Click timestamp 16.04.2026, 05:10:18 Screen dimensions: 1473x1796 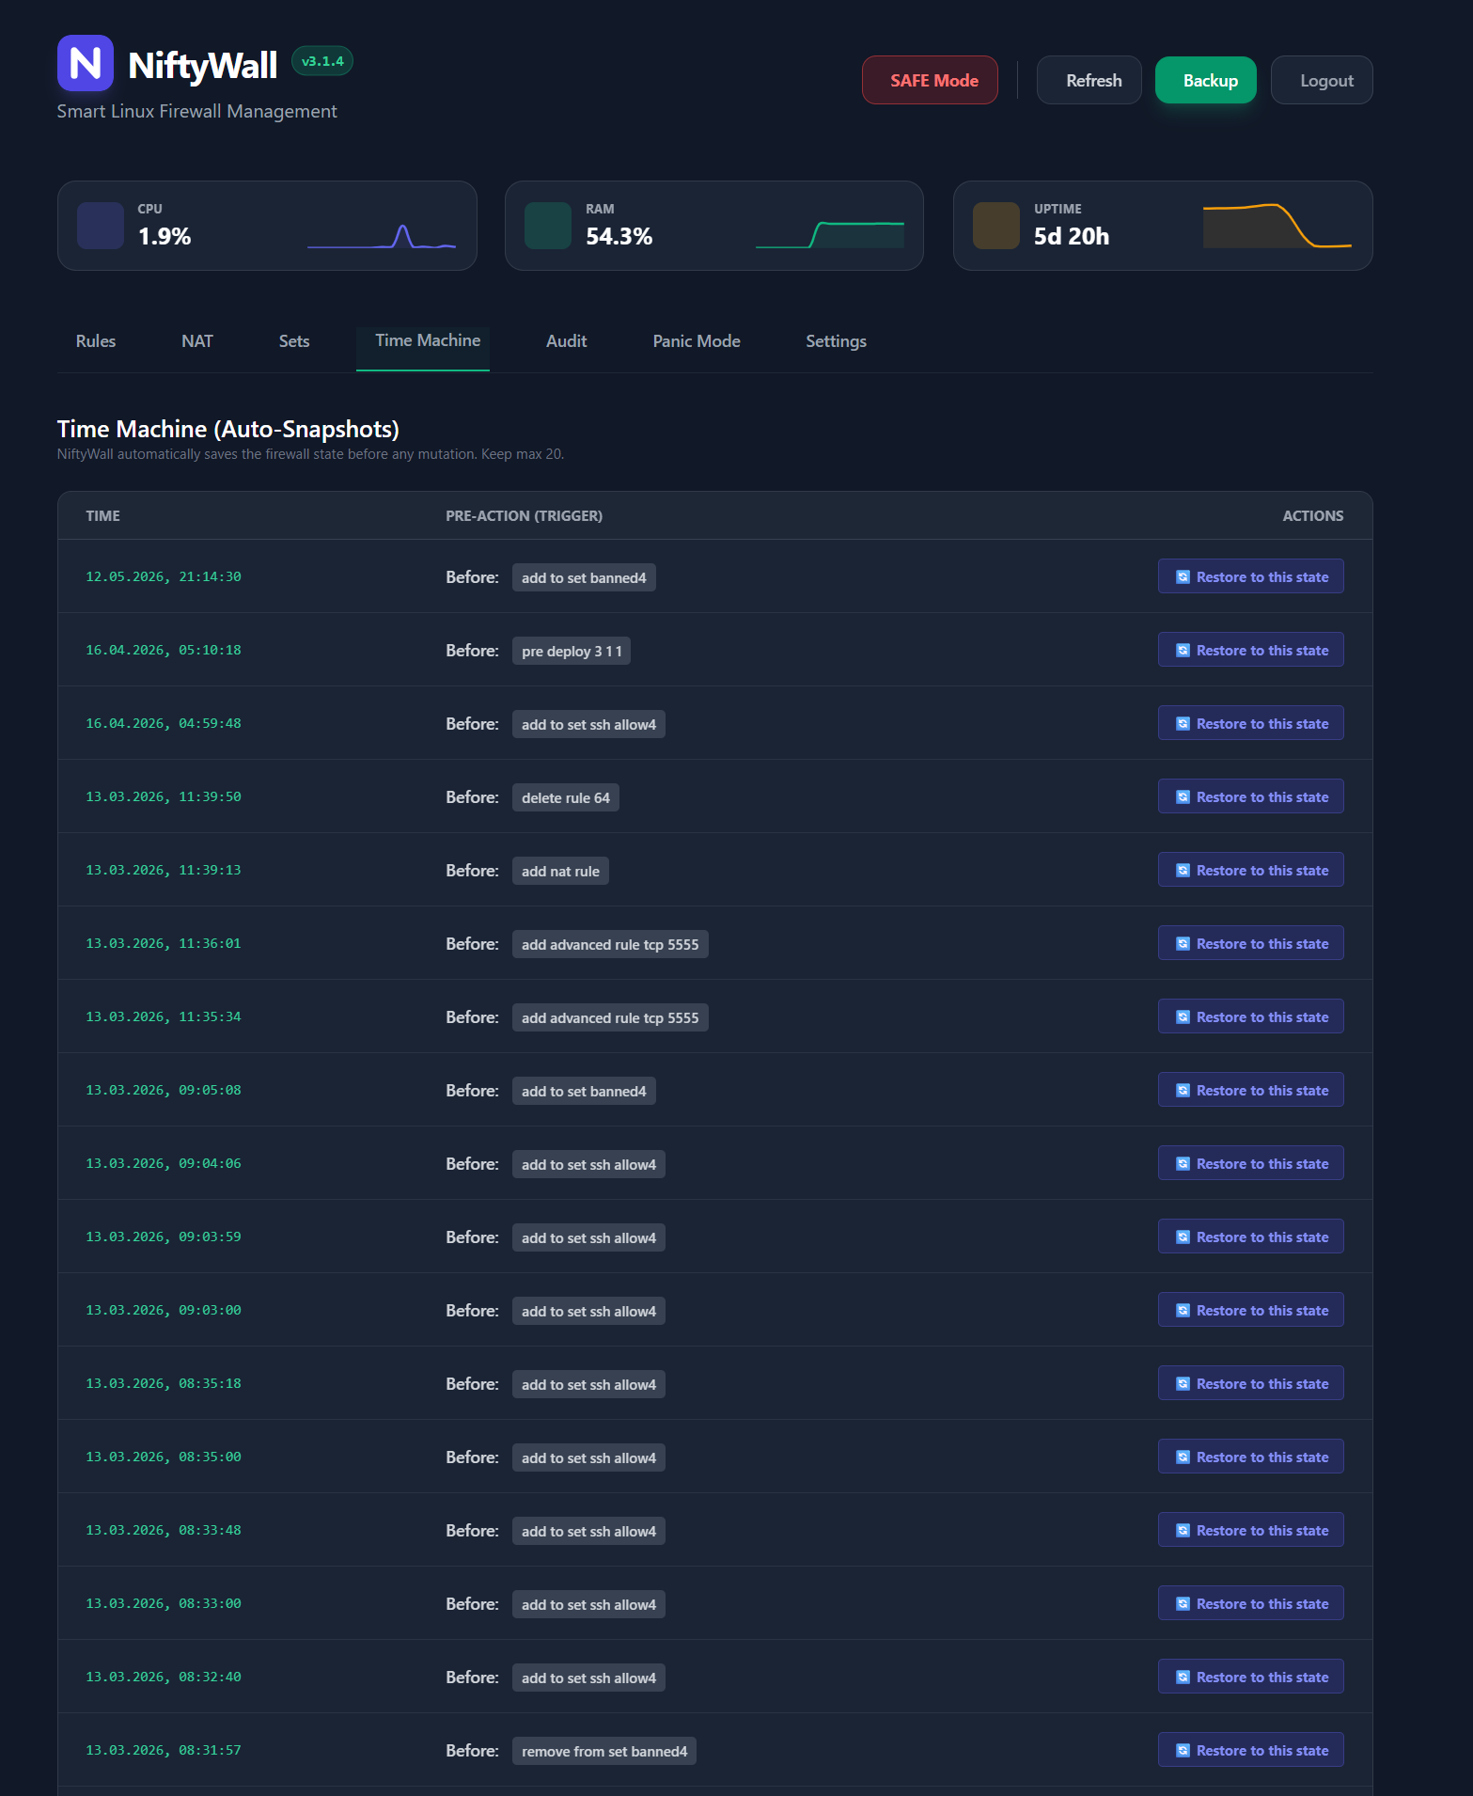(x=164, y=650)
